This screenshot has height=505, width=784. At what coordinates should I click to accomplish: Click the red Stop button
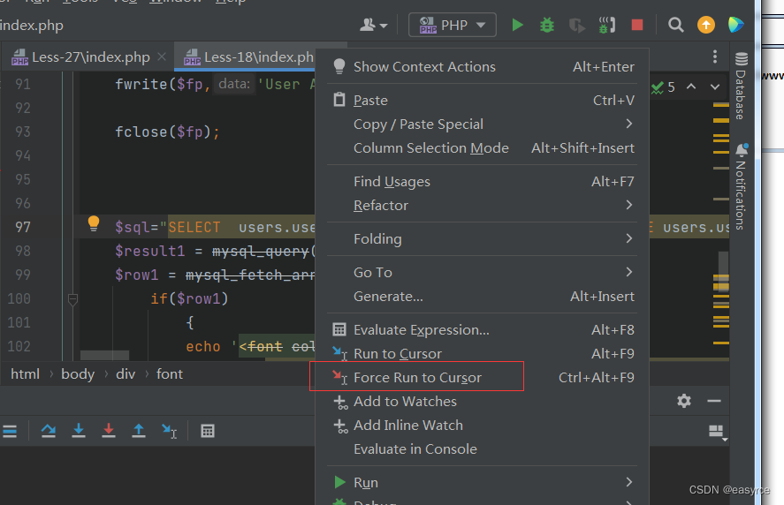637,25
